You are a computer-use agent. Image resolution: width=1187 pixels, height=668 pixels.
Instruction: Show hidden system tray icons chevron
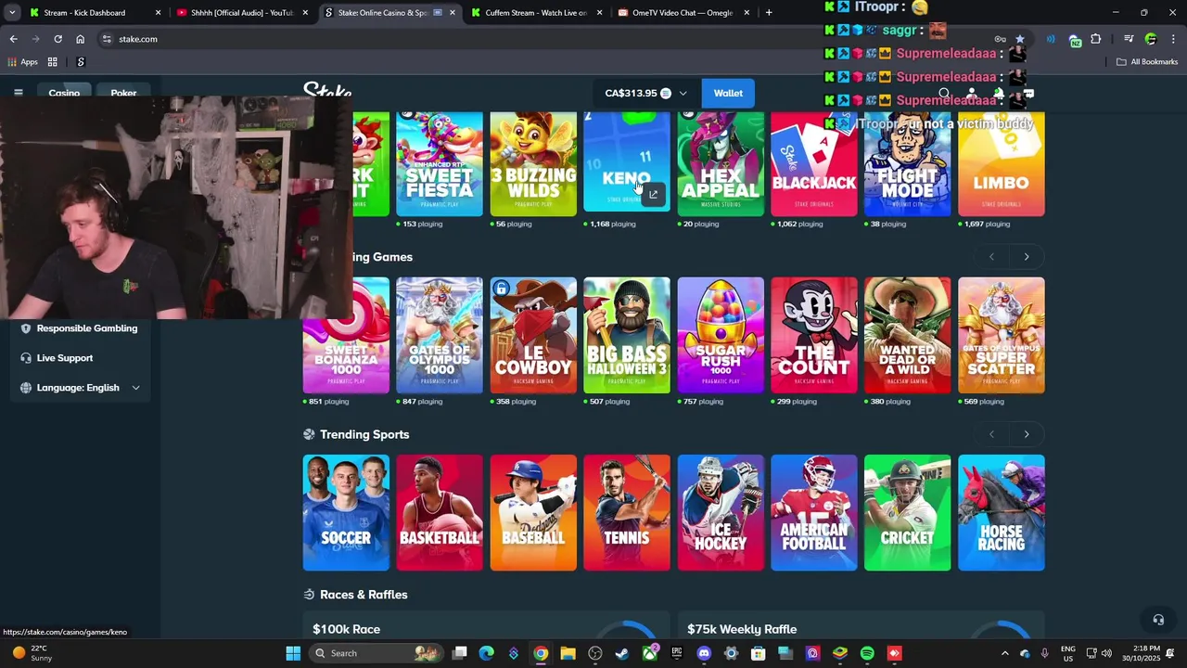click(x=1004, y=653)
